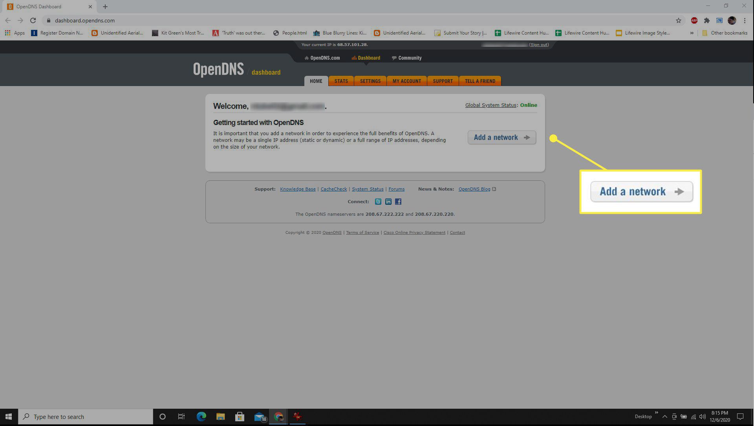754x426 pixels.
Task: Click the Facebook connect icon
Action: [x=399, y=201]
